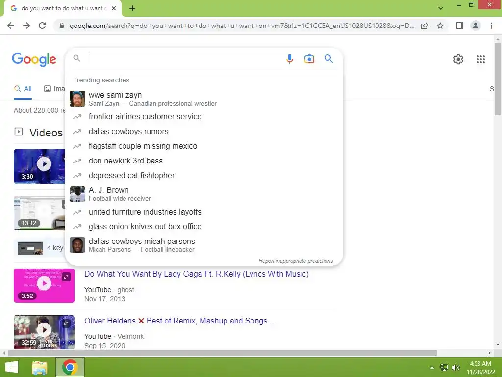Select the All results tab
This screenshot has height=377, width=502.
click(23, 89)
